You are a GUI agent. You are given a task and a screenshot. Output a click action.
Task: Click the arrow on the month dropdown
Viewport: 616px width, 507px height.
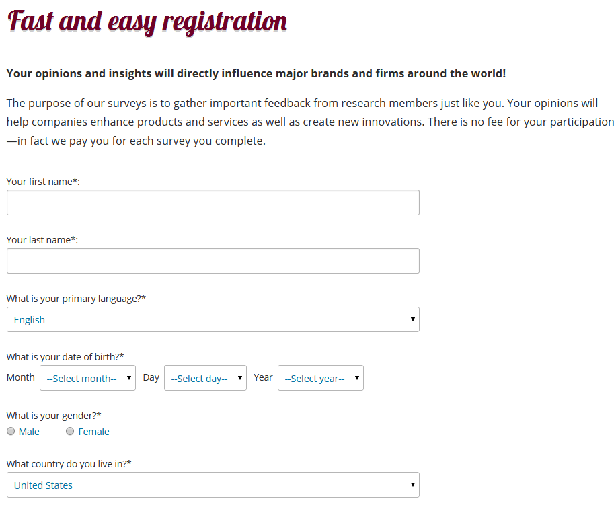128,378
